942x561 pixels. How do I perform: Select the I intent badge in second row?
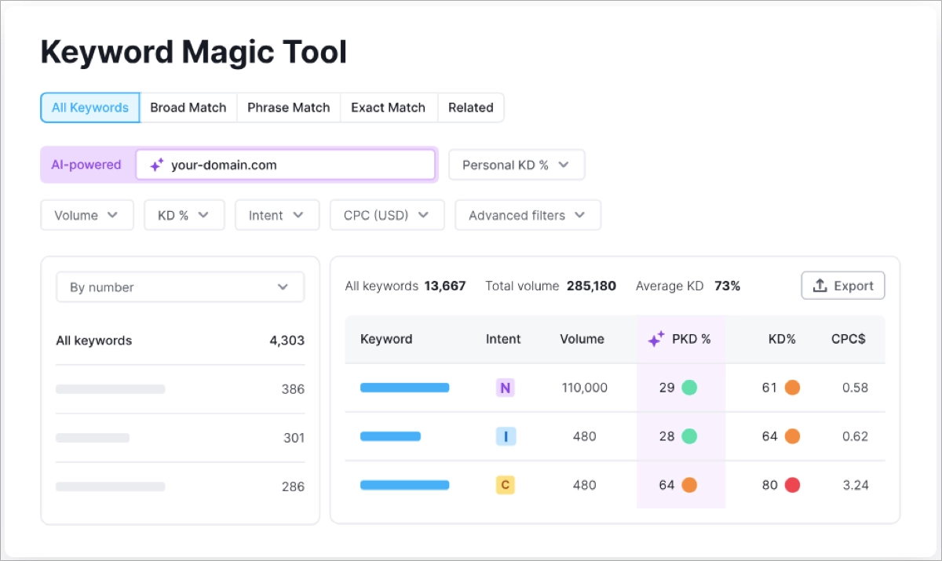coord(505,436)
